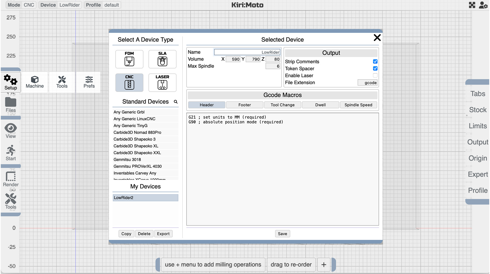490x274 pixels.
Task: Add milling operation with plus button
Action: (324, 265)
